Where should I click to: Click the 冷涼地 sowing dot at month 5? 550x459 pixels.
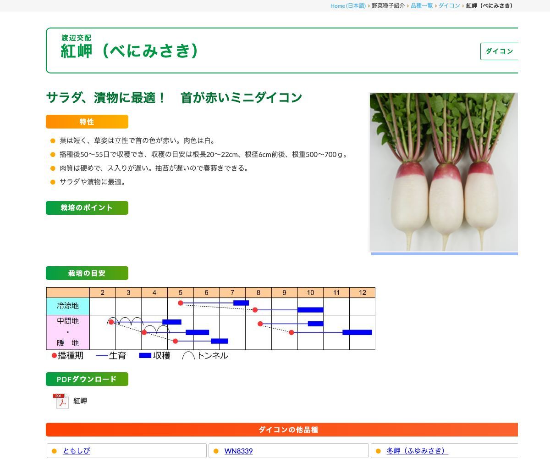[x=181, y=303]
